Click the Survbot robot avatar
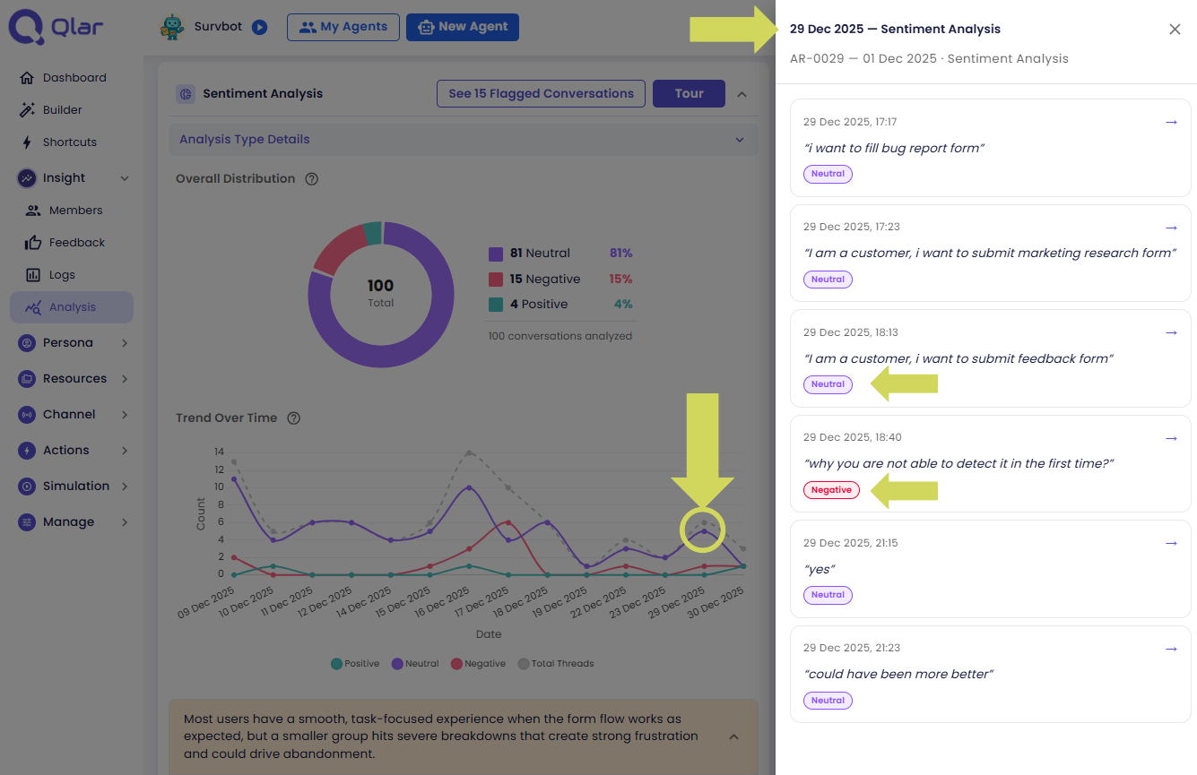This screenshot has width=1197, height=775. pyautogui.click(x=172, y=27)
